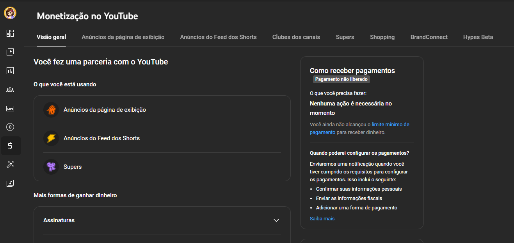Open the limite mínimo de pagamento link

point(390,125)
